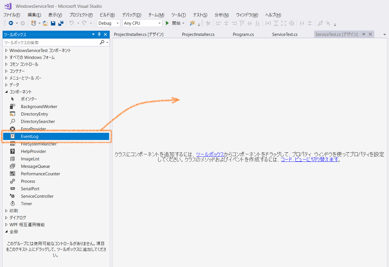This screenshot has height=267, width=389.
Task: Save the current file with single-disk icon
Action: click(53, 23)
